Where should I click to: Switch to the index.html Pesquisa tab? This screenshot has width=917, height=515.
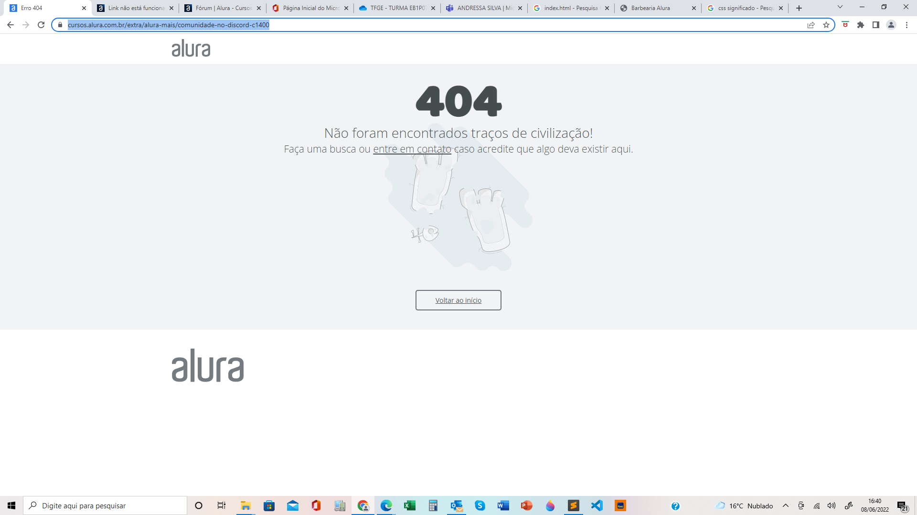click(571, 8)
